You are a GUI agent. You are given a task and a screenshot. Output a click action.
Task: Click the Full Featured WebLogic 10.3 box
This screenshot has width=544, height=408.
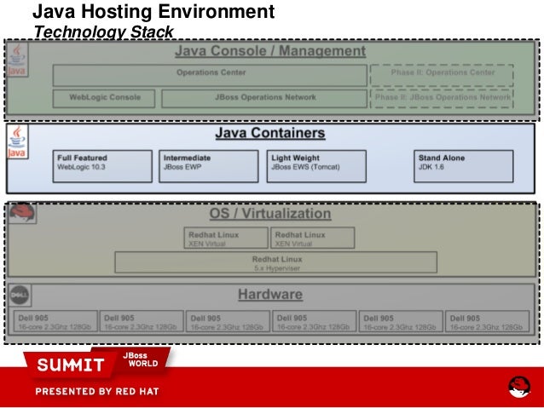point(102,166)
